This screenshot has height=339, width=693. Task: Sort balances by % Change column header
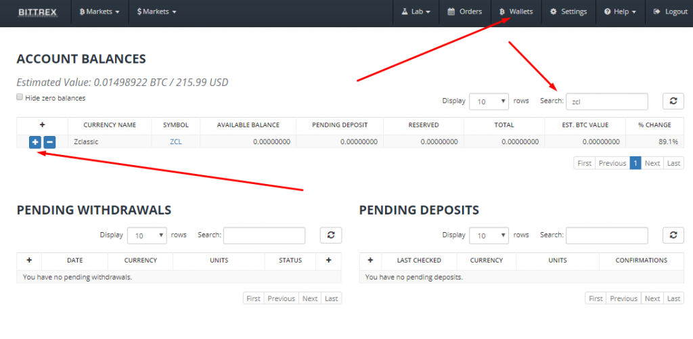[x=654, y=125]
